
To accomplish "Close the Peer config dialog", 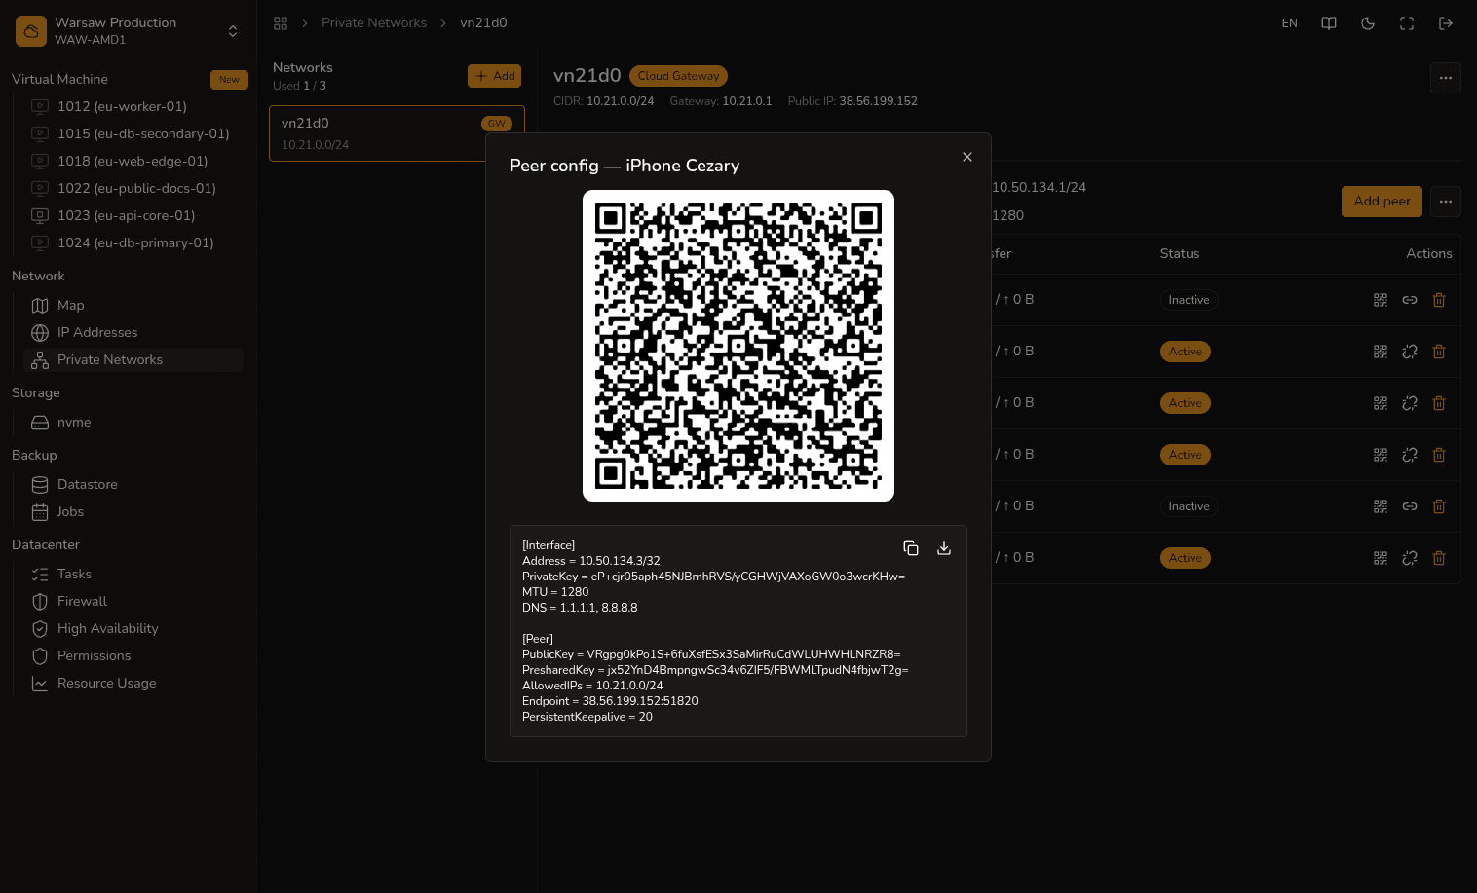I will pos(967,157).
